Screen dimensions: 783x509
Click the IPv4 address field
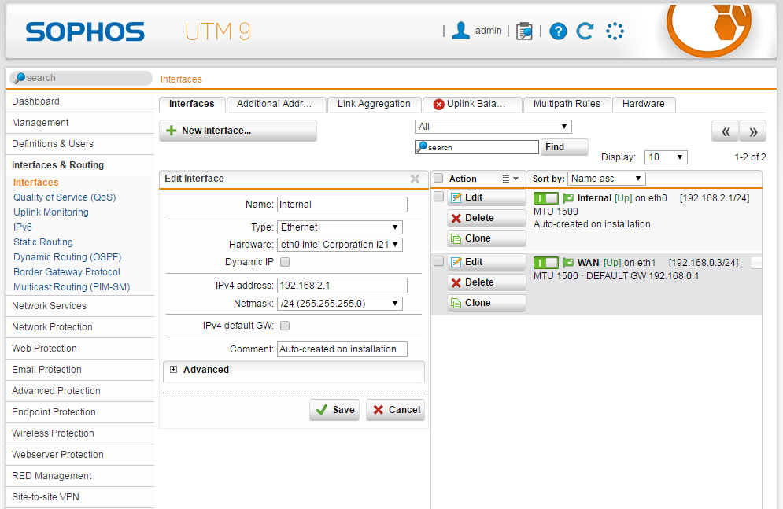coord(342,286)
